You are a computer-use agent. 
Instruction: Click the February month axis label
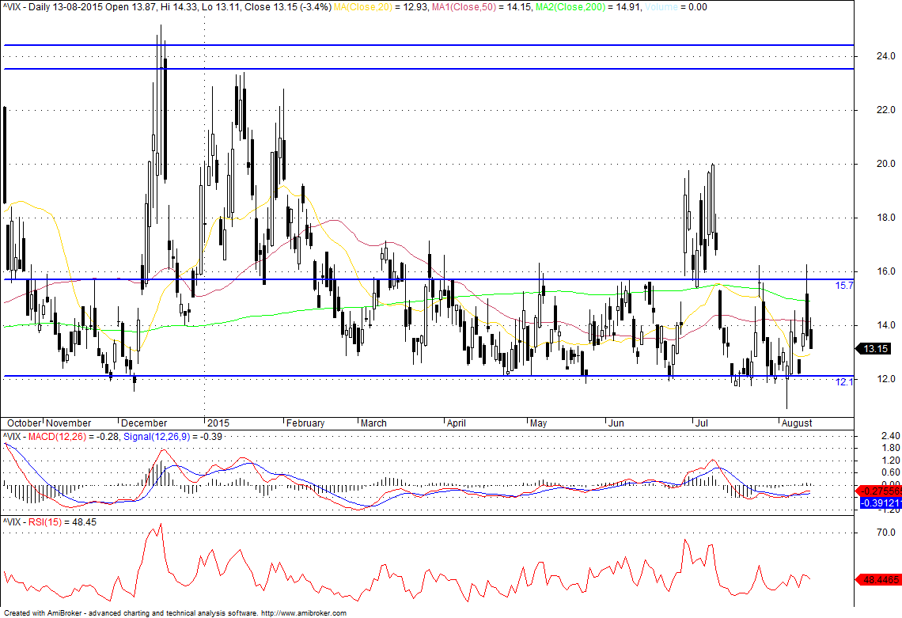305,423
